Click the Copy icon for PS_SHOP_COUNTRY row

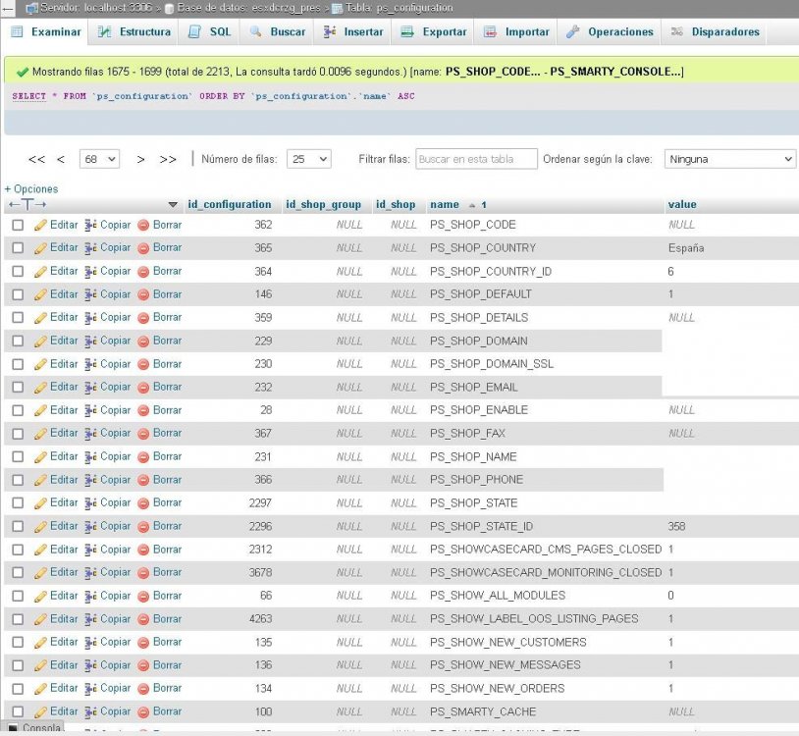pyautogui.click(x=91, y=248)
